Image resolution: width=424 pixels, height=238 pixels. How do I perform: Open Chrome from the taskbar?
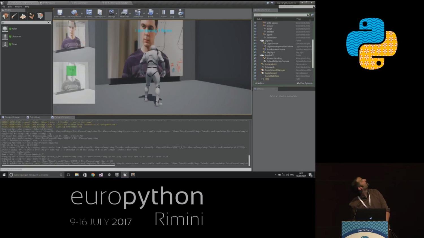(93, 175)
